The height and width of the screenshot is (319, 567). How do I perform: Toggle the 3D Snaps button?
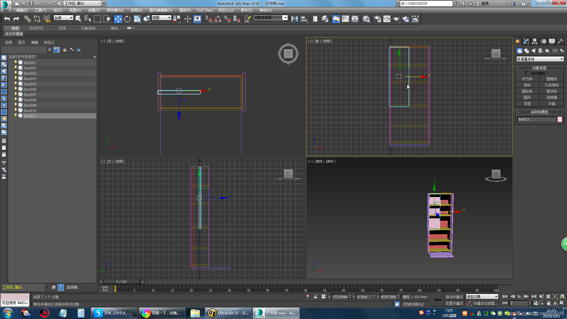click(208, 19)
